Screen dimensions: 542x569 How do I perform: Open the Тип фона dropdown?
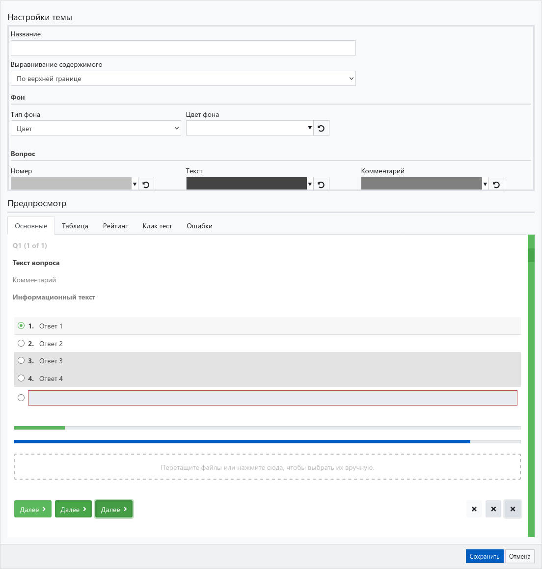pos(96,128)
